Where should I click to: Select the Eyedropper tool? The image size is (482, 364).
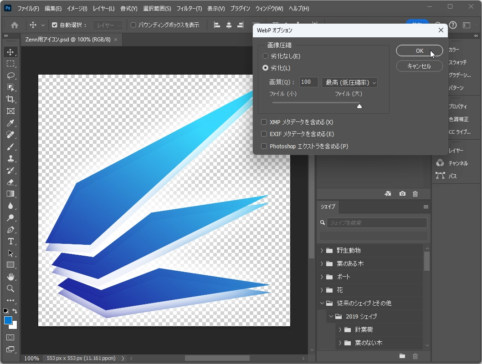(x=10, y=123)
